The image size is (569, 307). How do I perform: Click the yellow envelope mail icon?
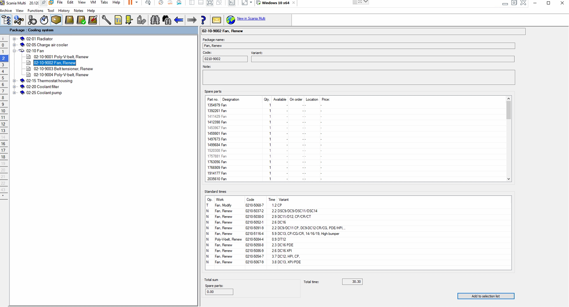coord(217,20)
